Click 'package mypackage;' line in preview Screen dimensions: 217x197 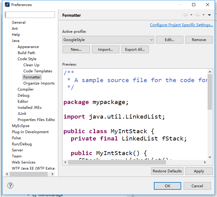96,102
